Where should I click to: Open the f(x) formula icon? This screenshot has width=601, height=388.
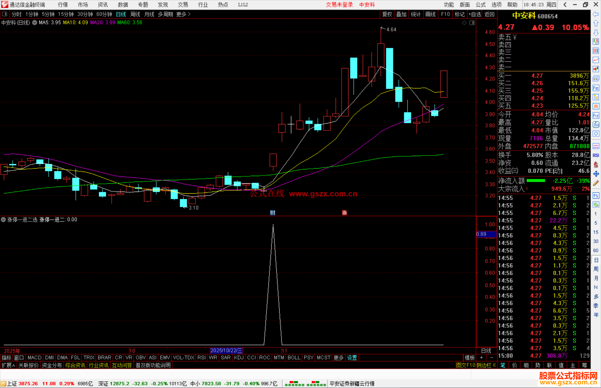596,125
